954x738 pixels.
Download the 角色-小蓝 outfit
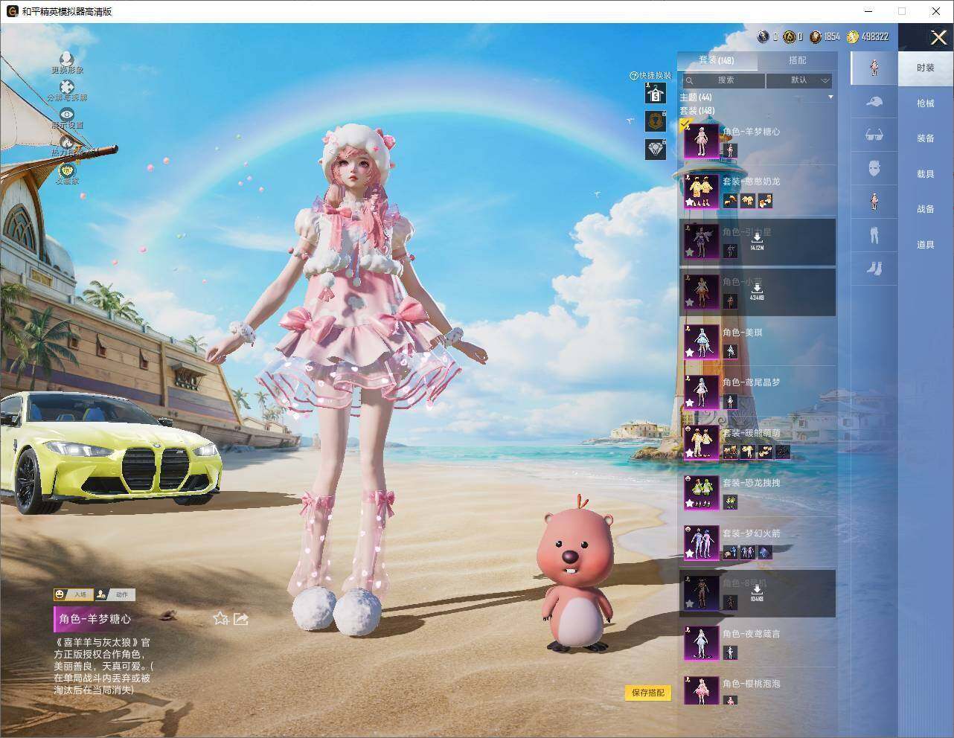click(x=757, y=290)
